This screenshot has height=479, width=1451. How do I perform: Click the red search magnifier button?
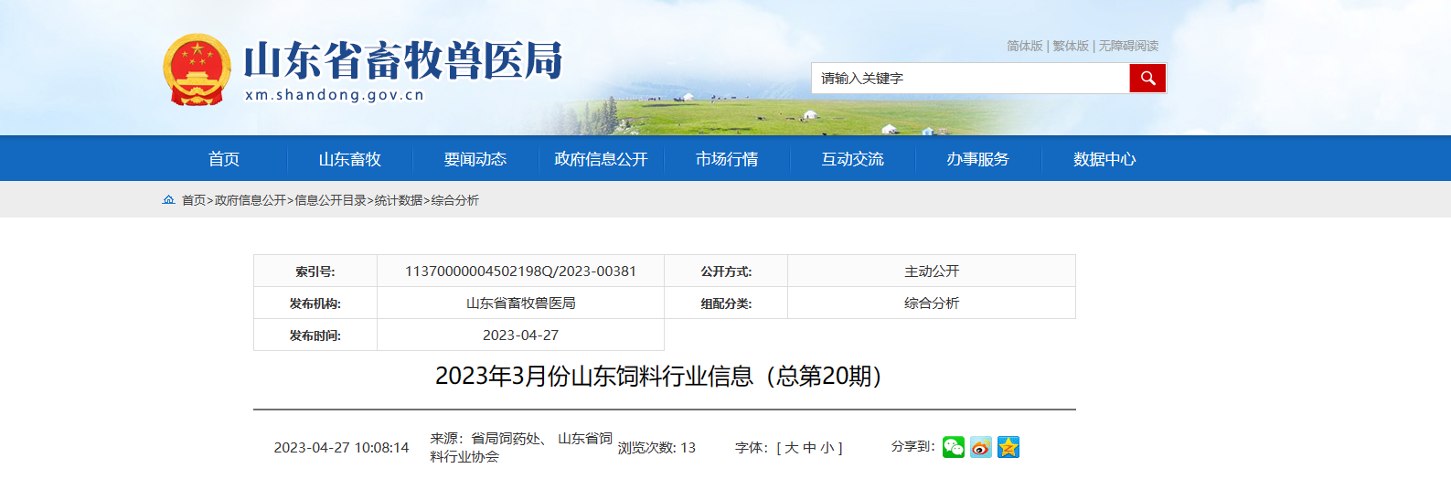point(1147,79)
